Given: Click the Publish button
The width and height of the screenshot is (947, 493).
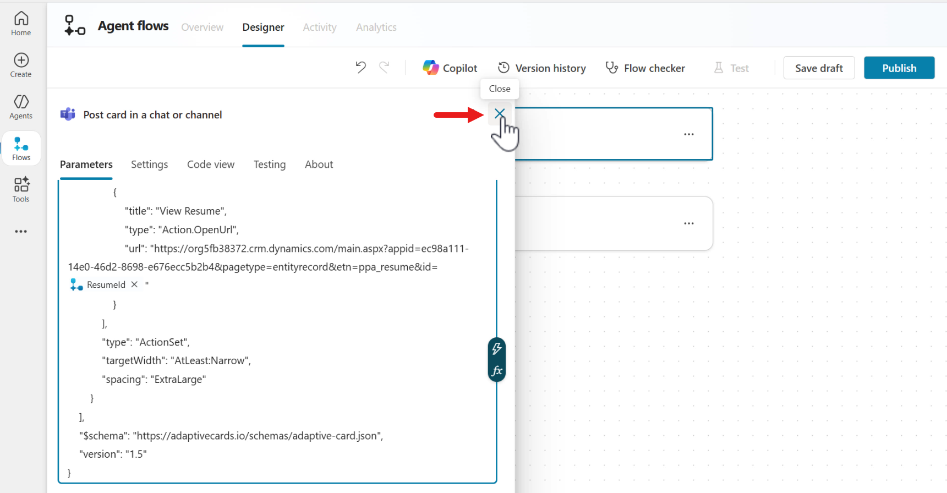Looking at the screenshot, I should point(899,68).
